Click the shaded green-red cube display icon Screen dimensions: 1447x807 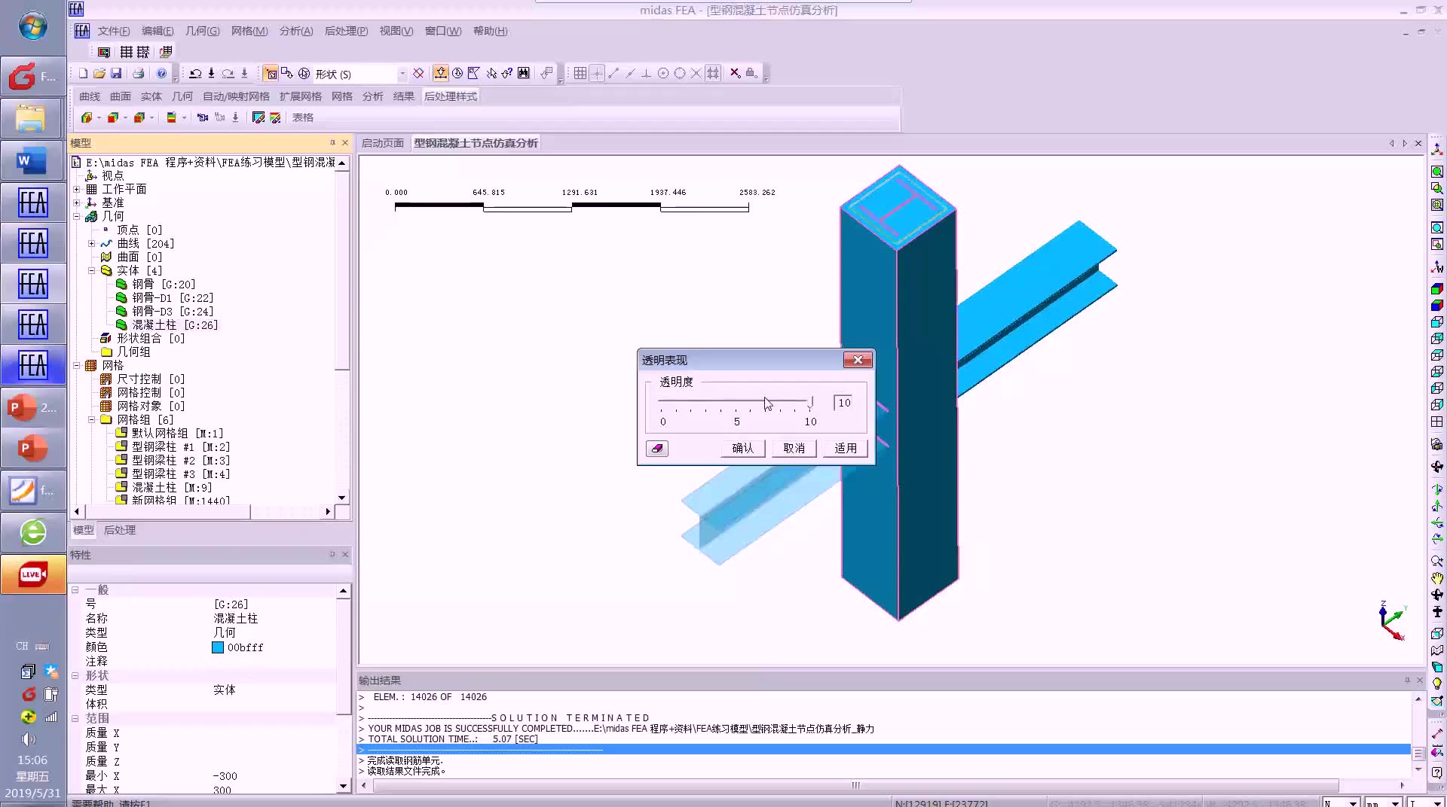point(1437,289)
